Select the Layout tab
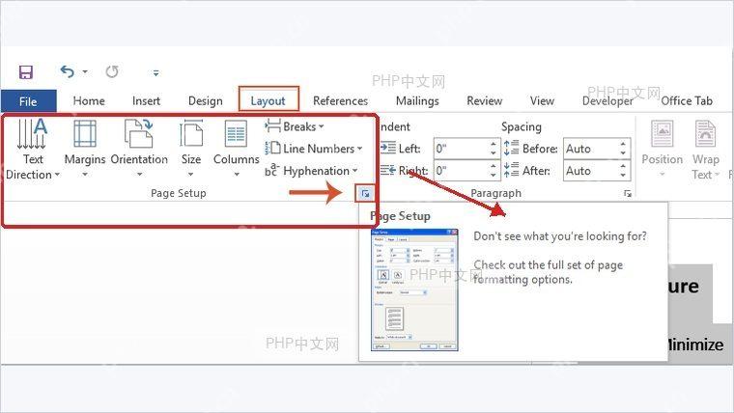This screenshot has height=413, width=734. (268, 101)
